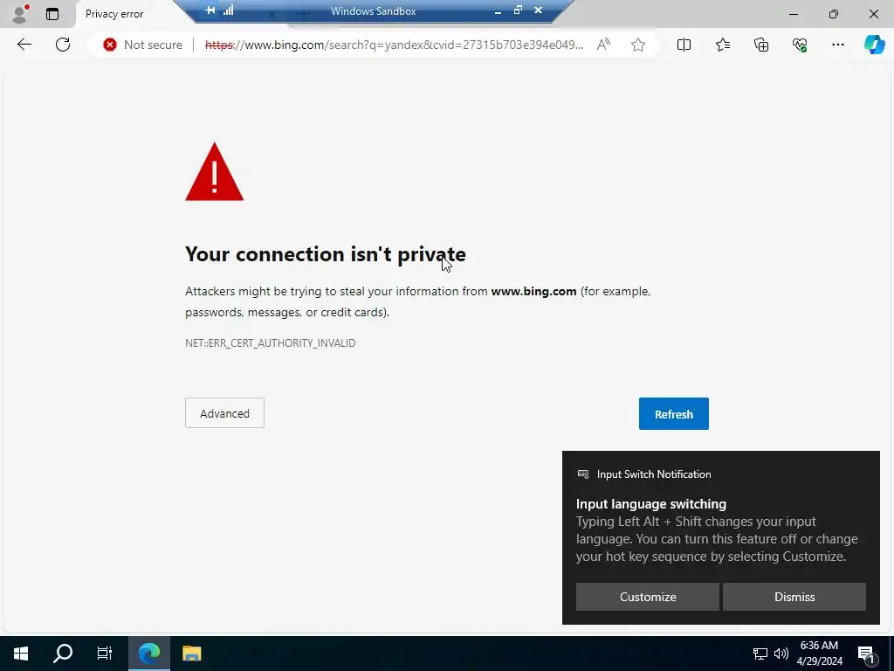The image size is (894, 671).
Task: Open the Tab actions menu icon
Action: 52,14
